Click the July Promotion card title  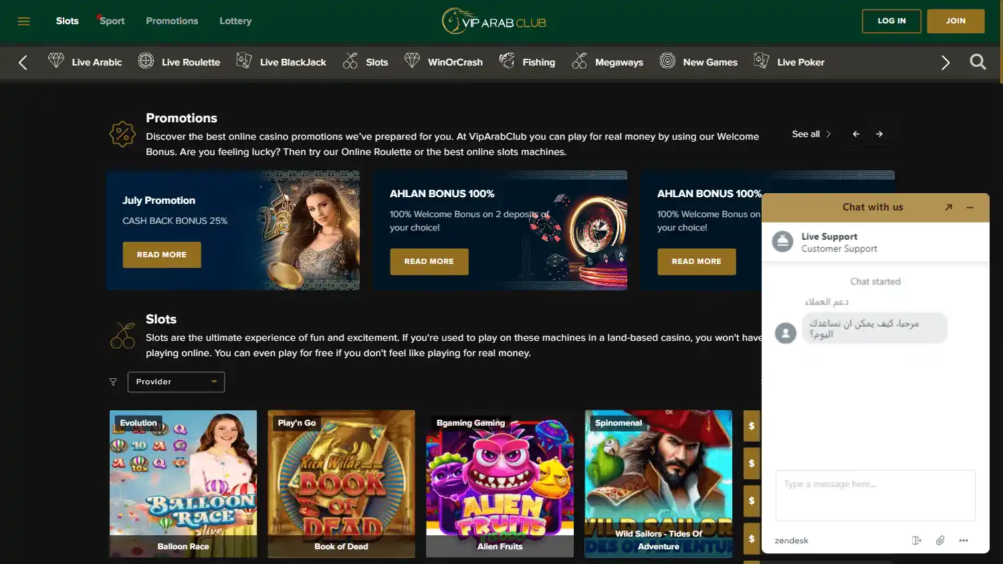tap(158, 200)
